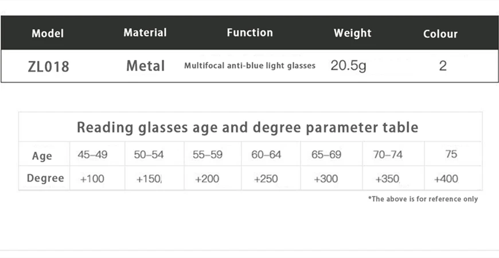The height and width of the screenshot is (258, 499).
Task: Click the Material column header
Action: pos(145,33)
